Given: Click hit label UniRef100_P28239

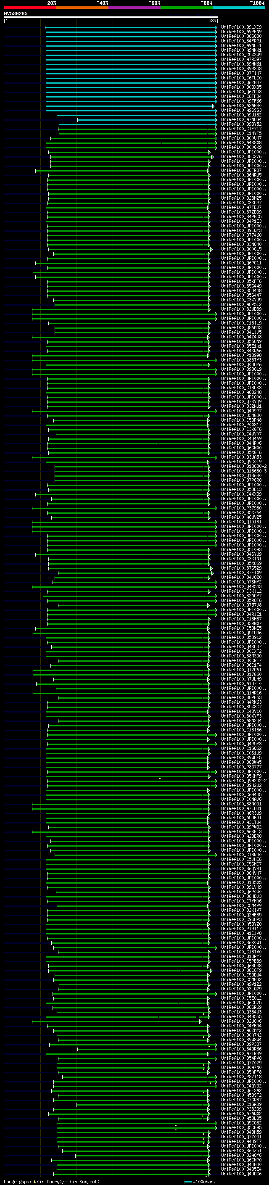Looking at the screenshot, I should 241,1110.
